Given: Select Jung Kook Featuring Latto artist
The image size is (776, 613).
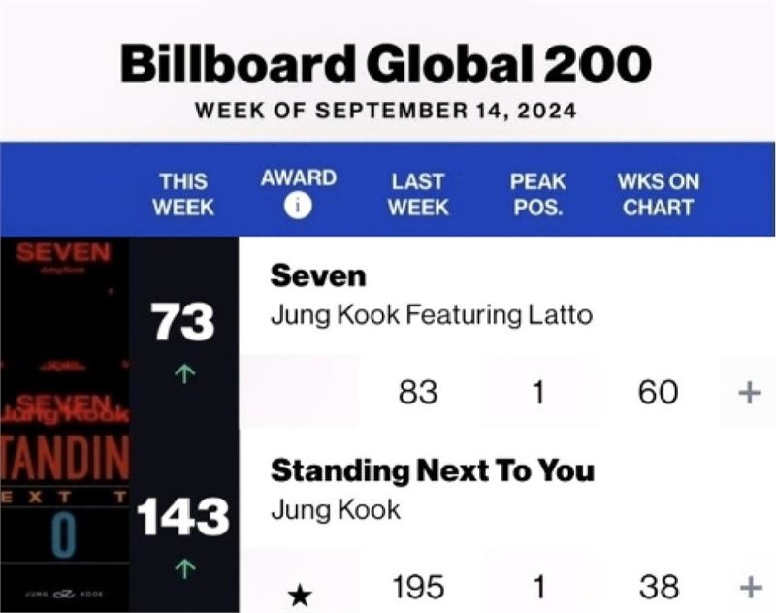Looking at the screenshot, I should pos(432,315).
